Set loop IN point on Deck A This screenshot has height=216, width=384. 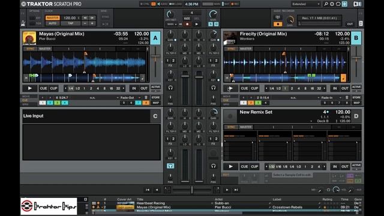pos(134,88)
